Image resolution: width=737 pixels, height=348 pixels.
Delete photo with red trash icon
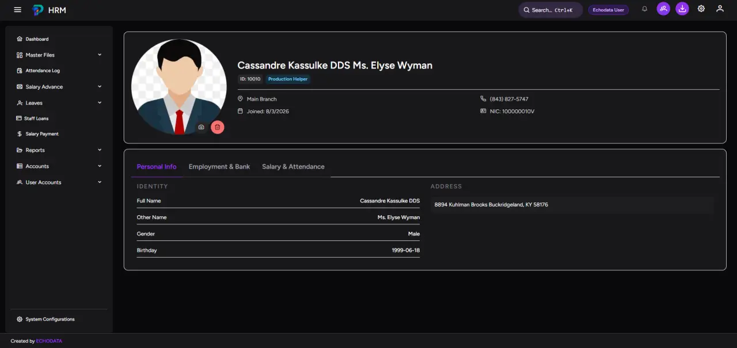click(217, 127)
